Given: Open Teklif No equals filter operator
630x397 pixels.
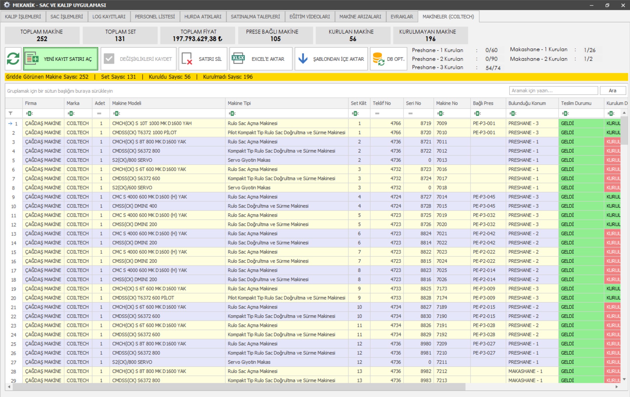Looking at the screenshot, I should pyautogui.click(x=377, y=113).
